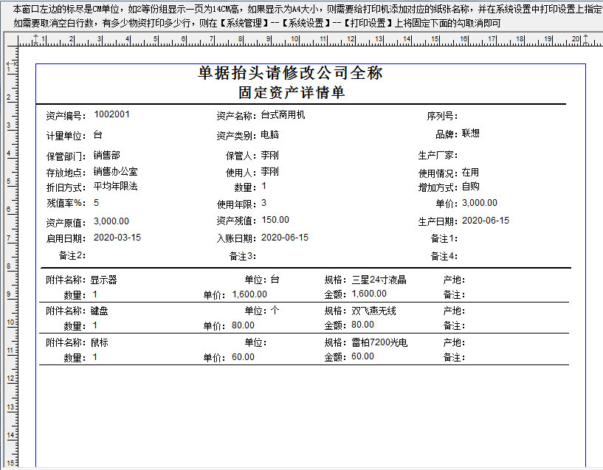Screen dimensions: 603x470
Task: Select the custody department value 销售部
Action: pyautogui.click(x=106, y=155)
